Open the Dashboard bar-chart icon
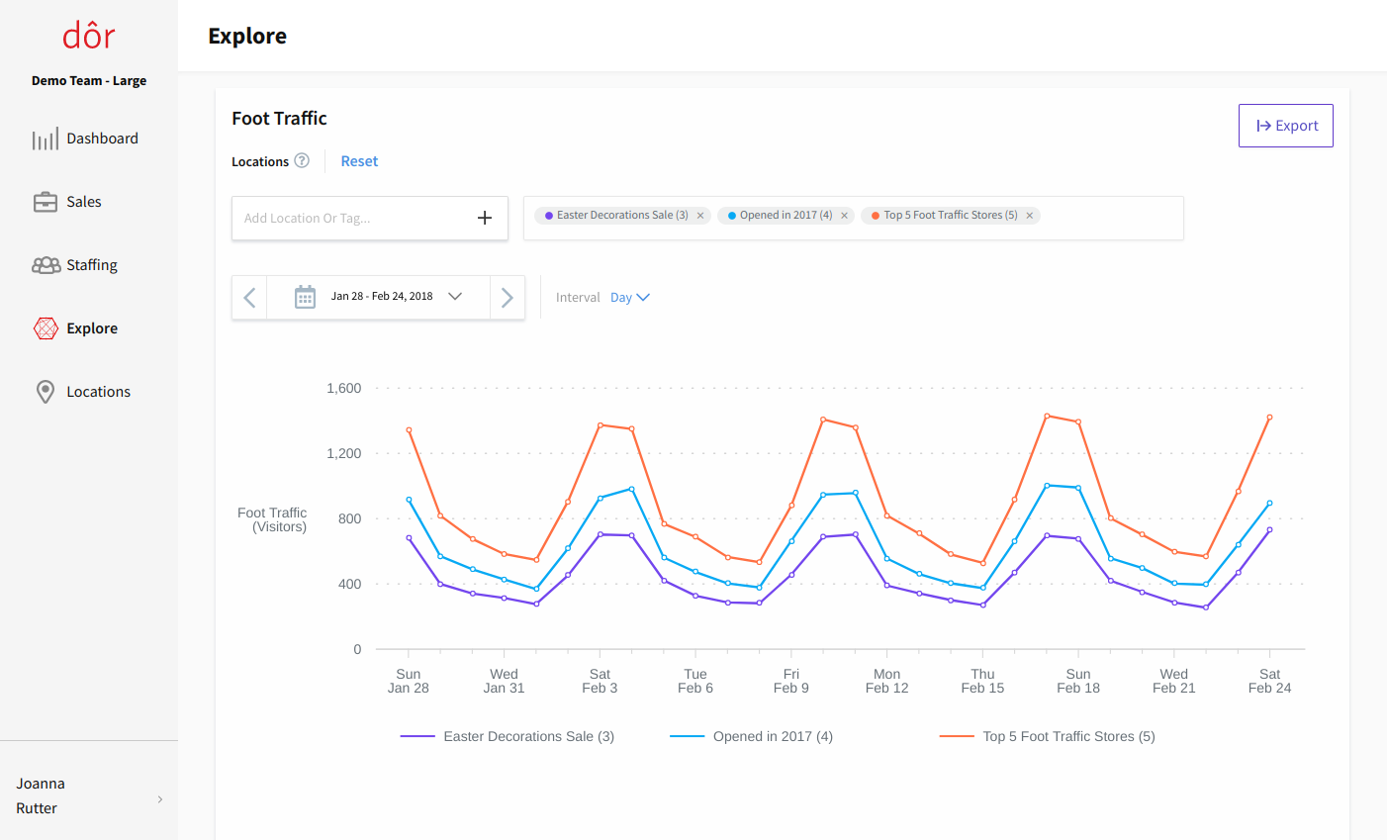This screenshot has width=1387, height=840. tap(45, 138)
